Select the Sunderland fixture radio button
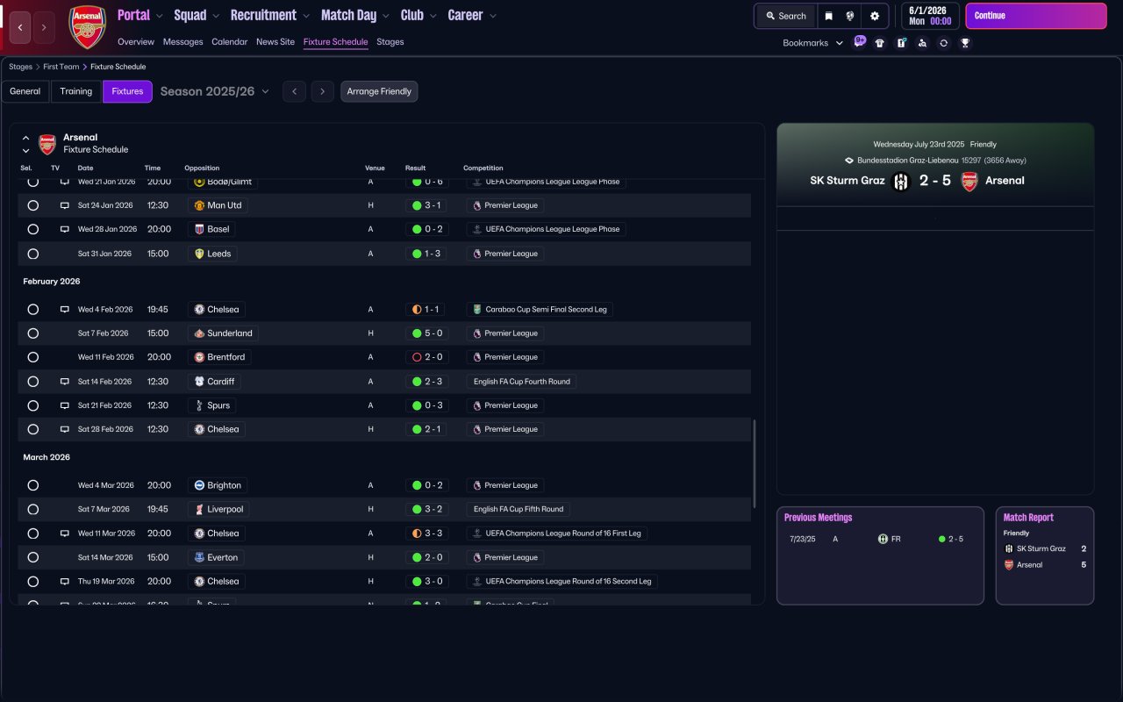This screenshot has height=702, width=1123. [33, 333]
